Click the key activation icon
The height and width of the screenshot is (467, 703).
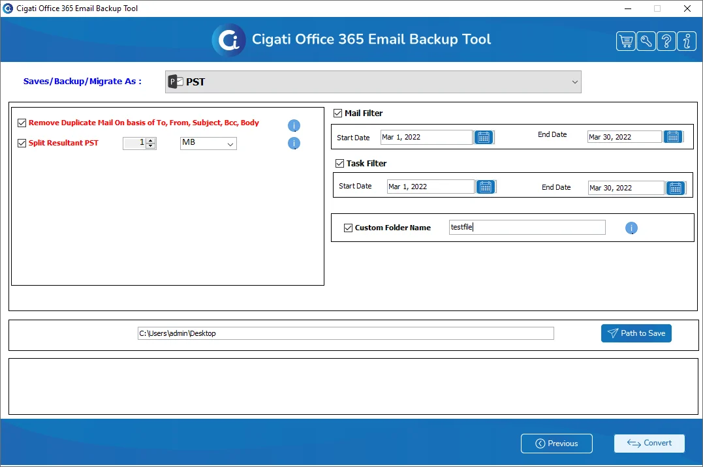646,41
